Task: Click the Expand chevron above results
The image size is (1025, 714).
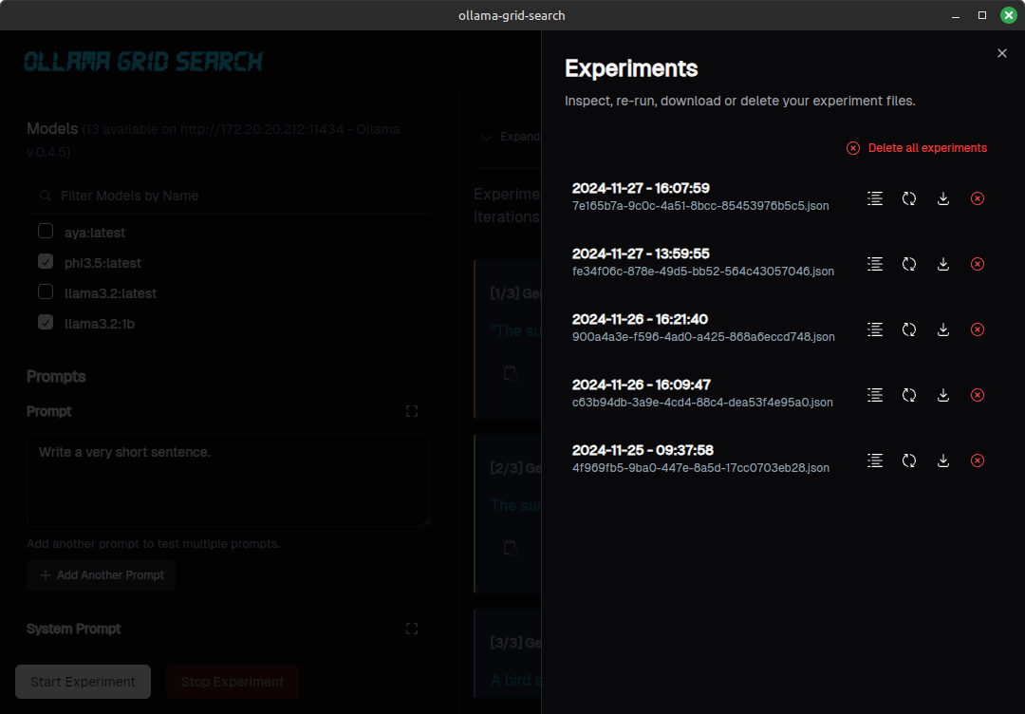Action: 488,137
